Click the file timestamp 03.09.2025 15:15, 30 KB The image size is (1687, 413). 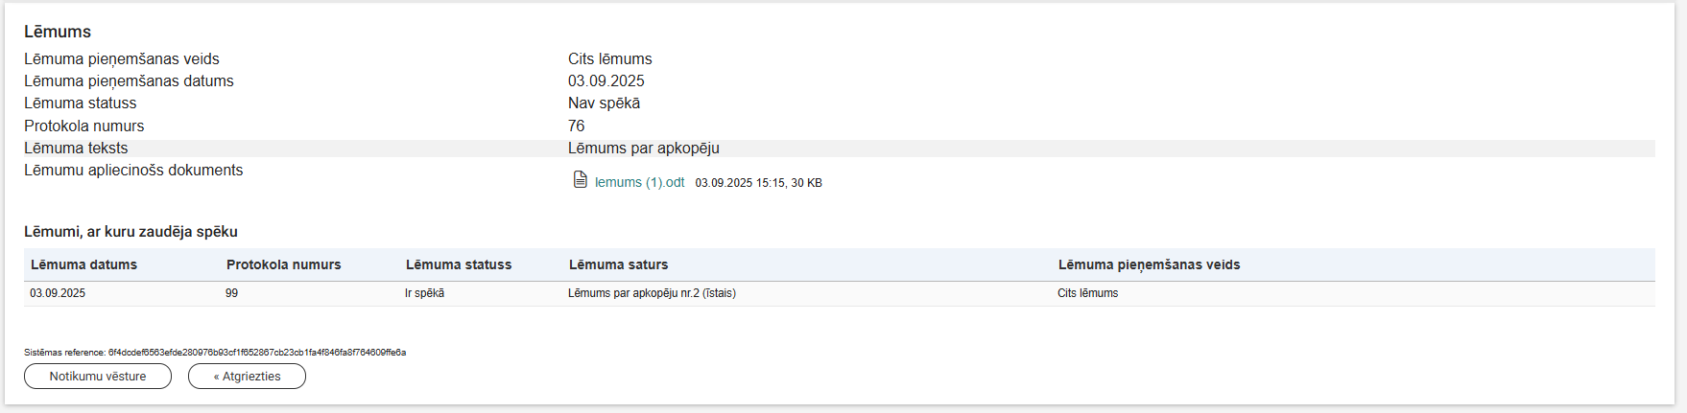(758, 183)
